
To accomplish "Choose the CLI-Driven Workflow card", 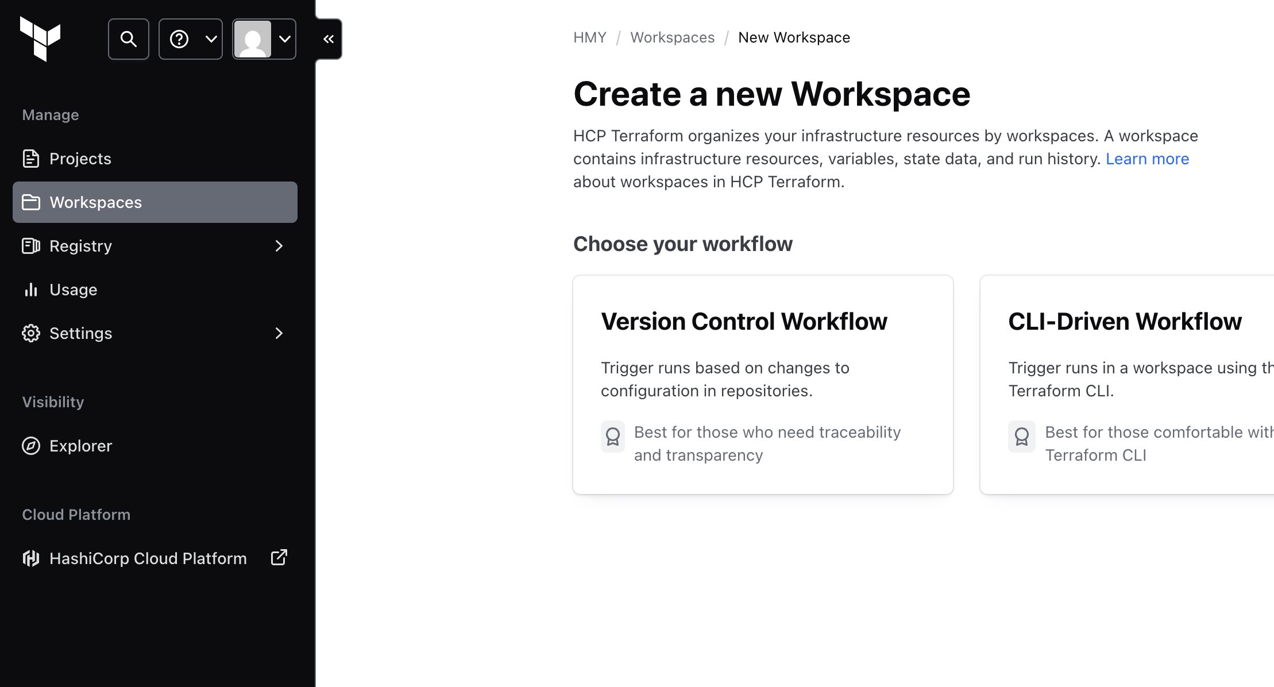I will point(1127,384).
